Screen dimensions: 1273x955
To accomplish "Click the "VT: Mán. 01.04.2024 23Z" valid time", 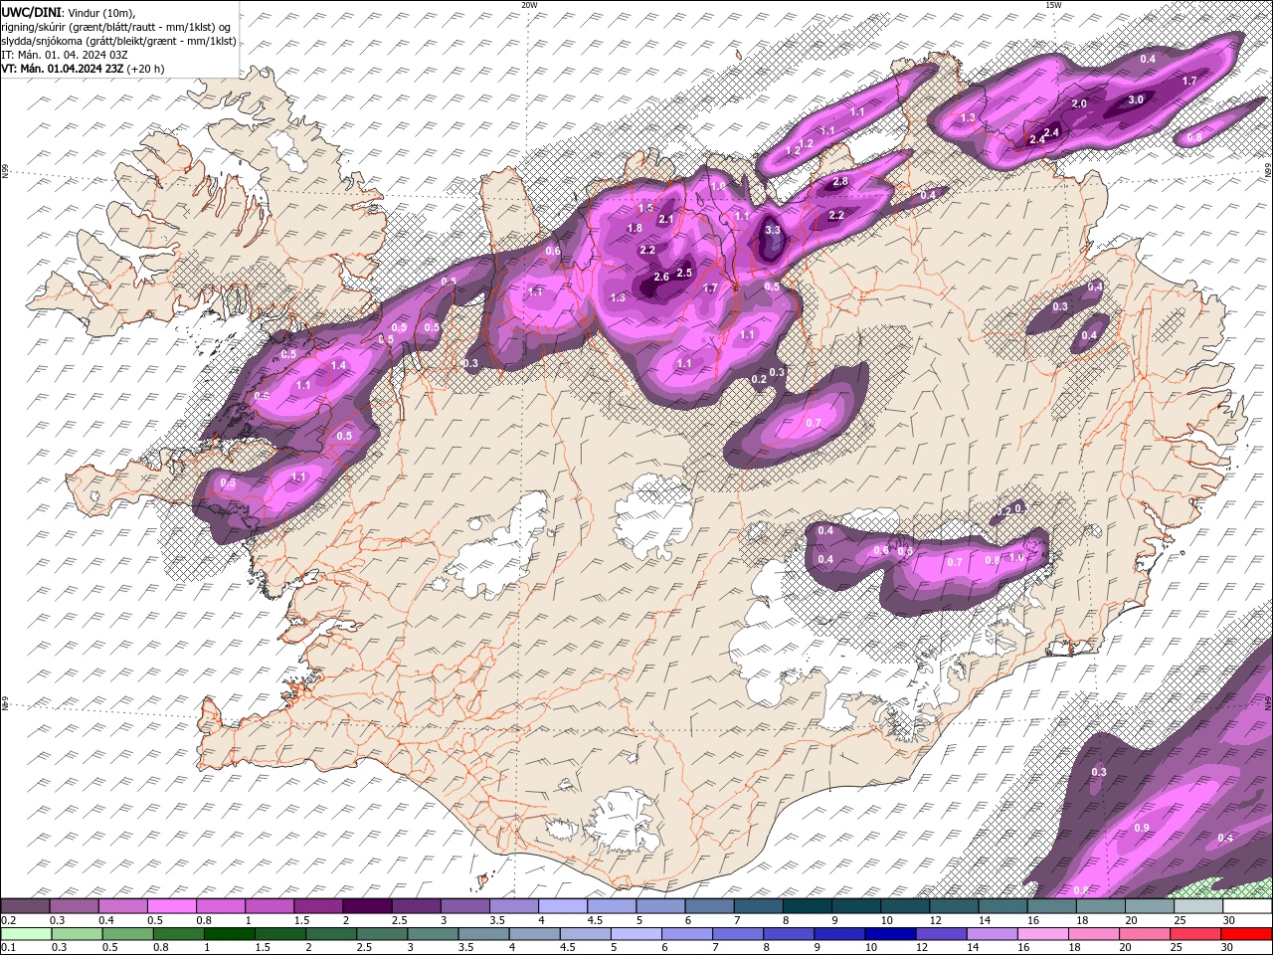I will (62, 69).
